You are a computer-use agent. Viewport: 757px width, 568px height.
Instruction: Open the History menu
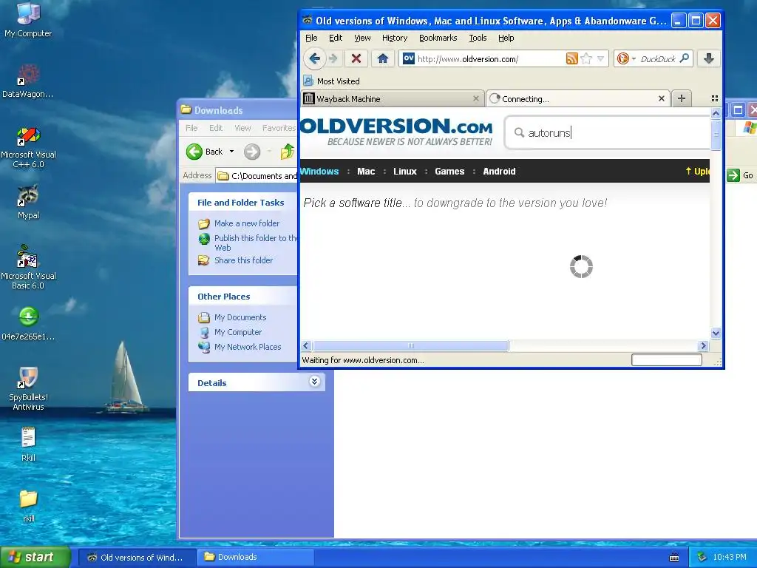[x=395, y=38]
